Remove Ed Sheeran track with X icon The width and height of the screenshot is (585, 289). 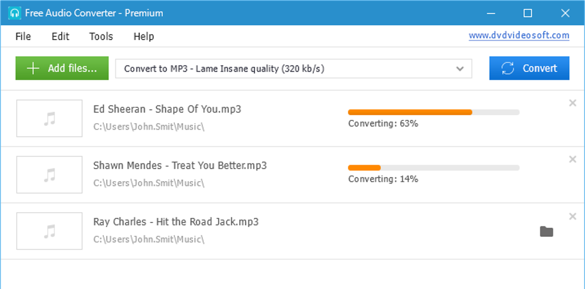point(572,103)
